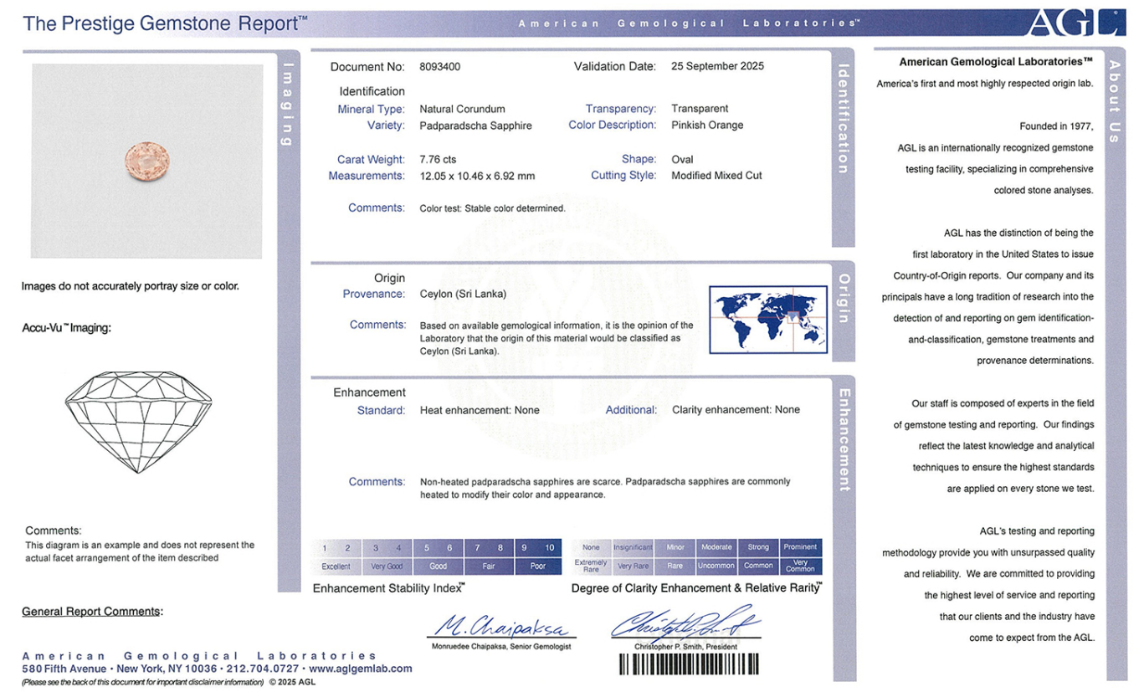1144x692 pixels.
Task: Click the vertical "Imaging" section label
Action: pos(289,105)
